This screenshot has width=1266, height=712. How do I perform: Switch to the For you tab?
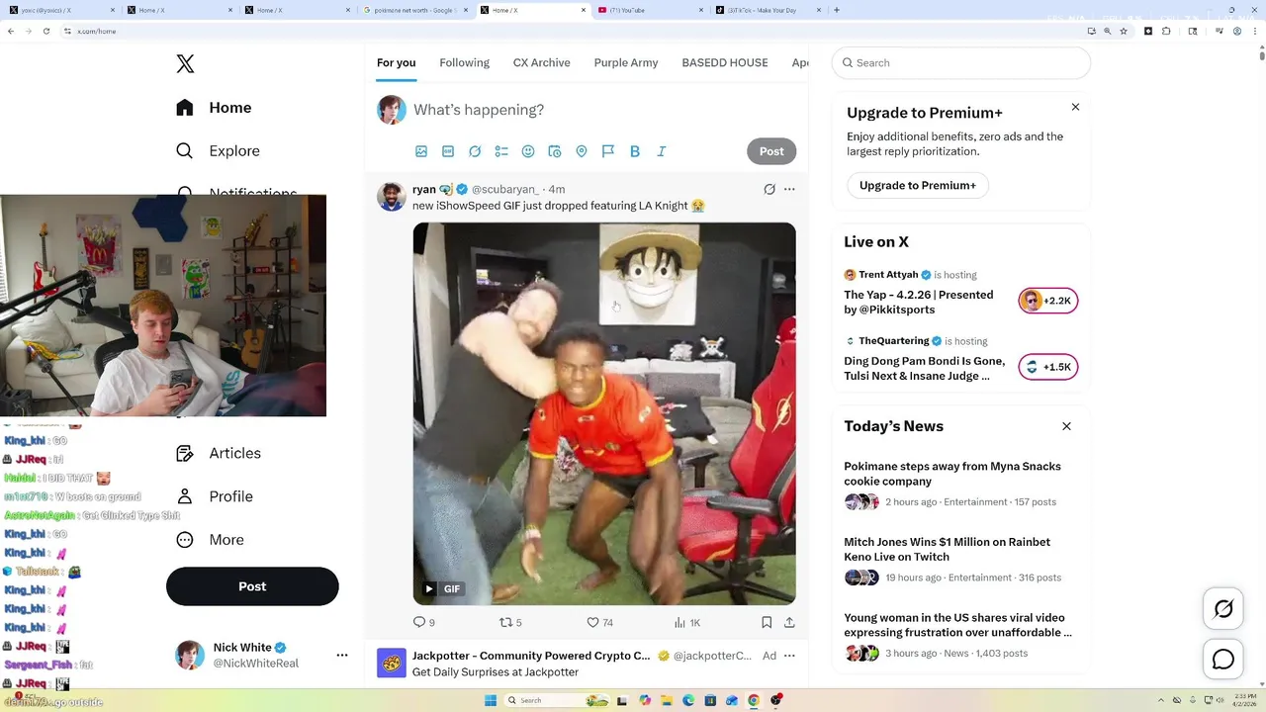(396, 62)
